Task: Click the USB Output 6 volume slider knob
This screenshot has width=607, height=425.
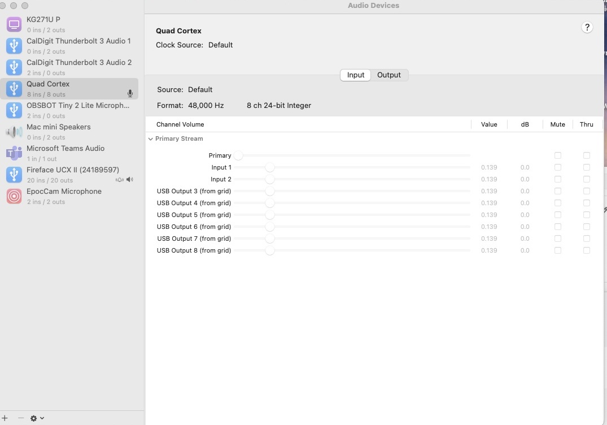Action: click(270, 227)
